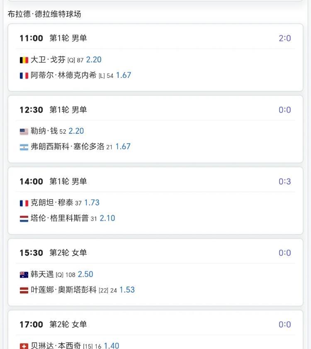Screen dimensions: 311x349
Task: Click Argentina flag beside 弗朗西斯科·塞伦多洛
Action: click(24, 147)
